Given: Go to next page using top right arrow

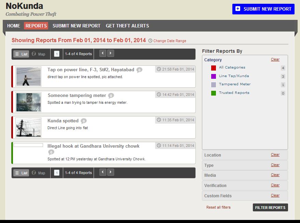Looking at the screenshot, I should tap(111, 53).
